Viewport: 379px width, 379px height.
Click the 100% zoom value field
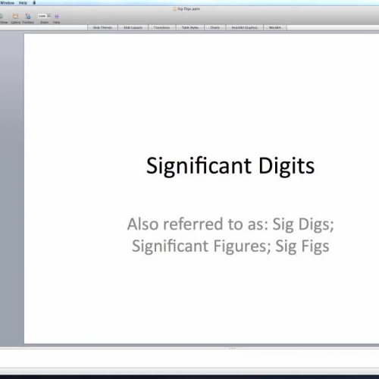[42, 16]
